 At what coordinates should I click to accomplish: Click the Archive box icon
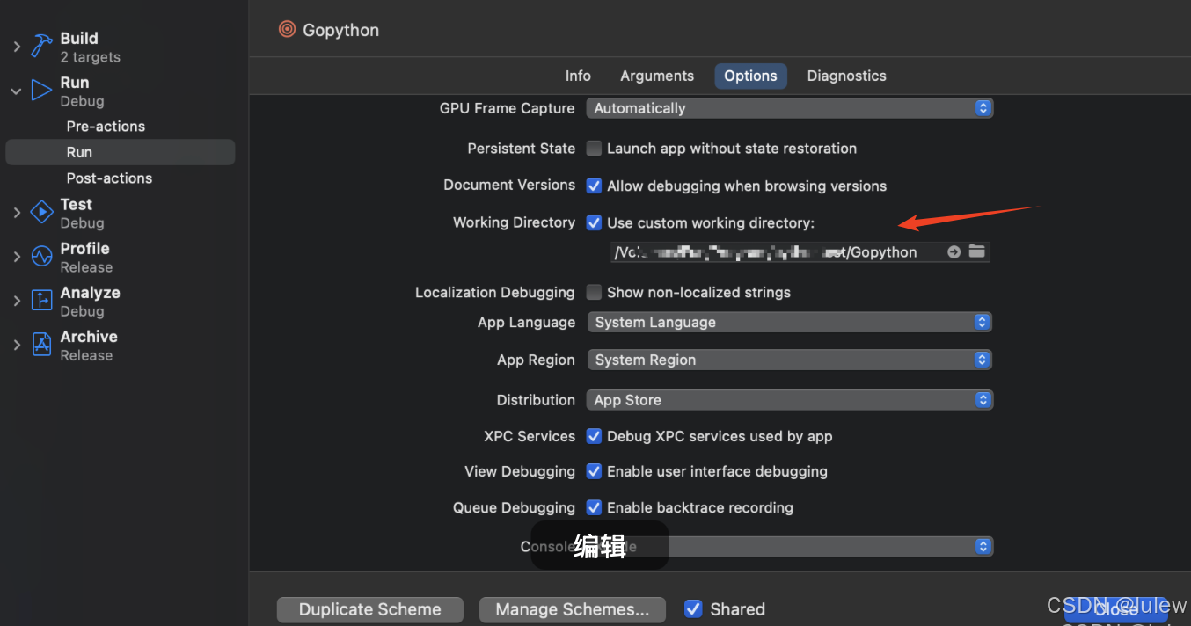point(40,344)
